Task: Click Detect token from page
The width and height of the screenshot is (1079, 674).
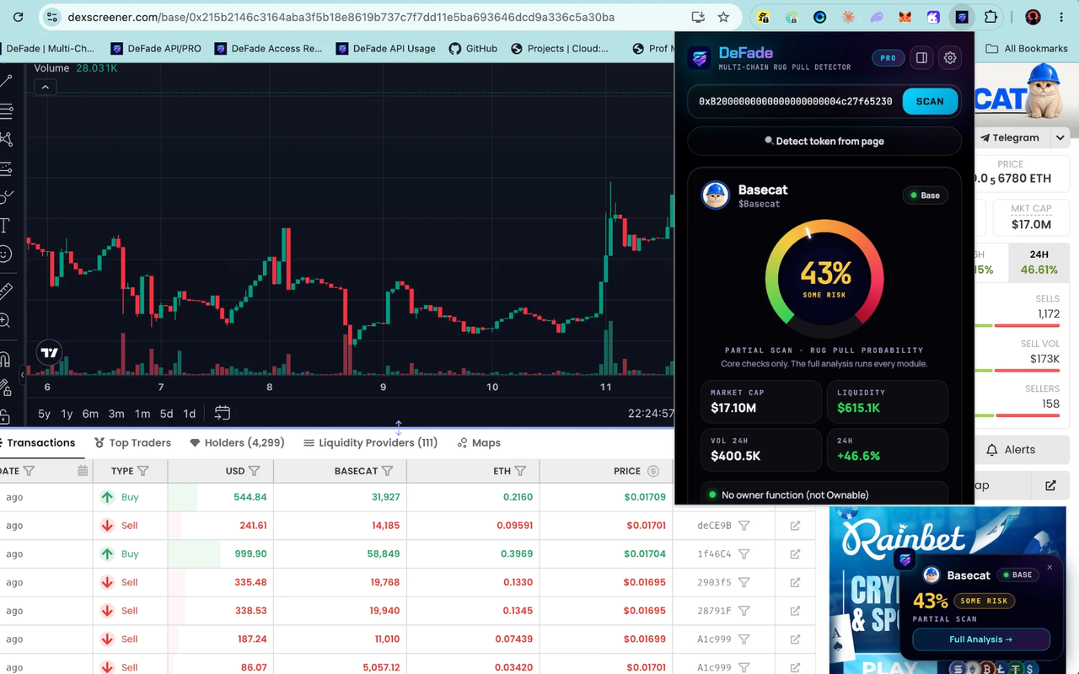Action: 824,141
